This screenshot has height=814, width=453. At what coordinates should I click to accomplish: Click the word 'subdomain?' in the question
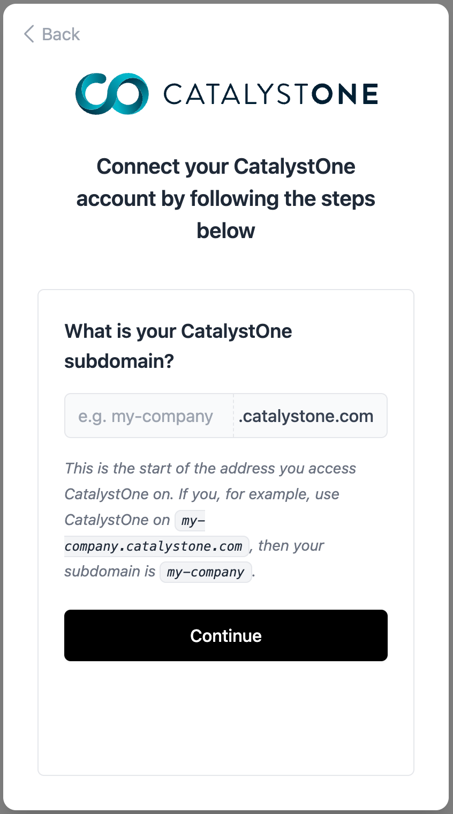coord(119,361)
